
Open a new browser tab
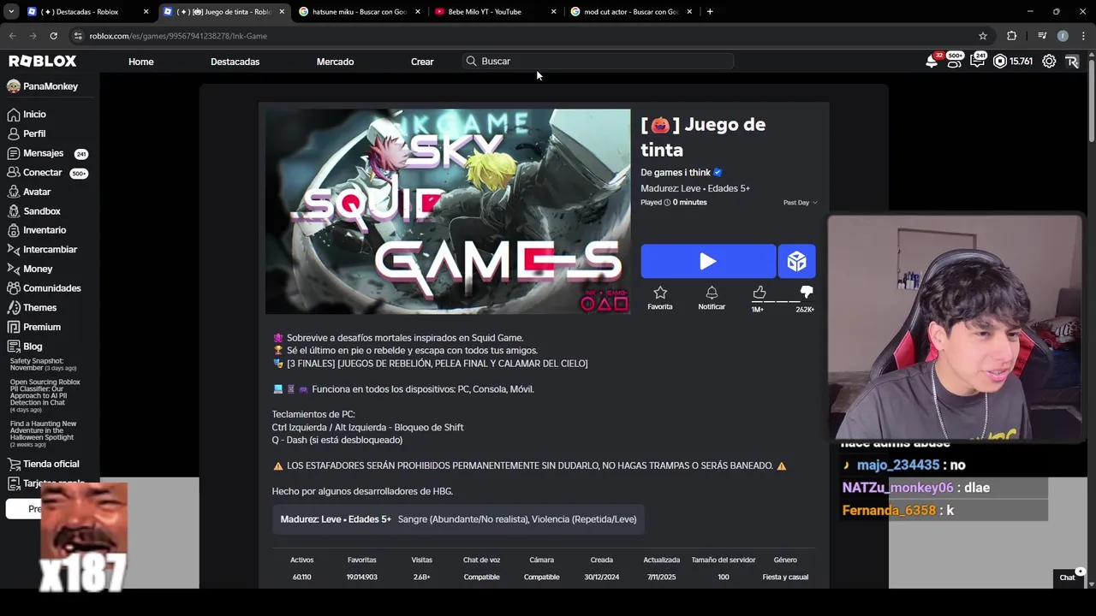pos(710,12)
